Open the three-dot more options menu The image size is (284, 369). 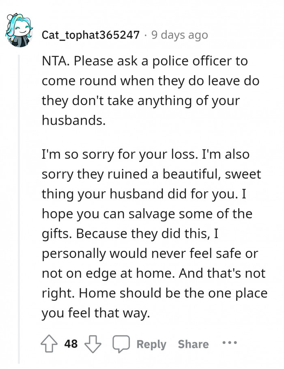coord(229,343)
